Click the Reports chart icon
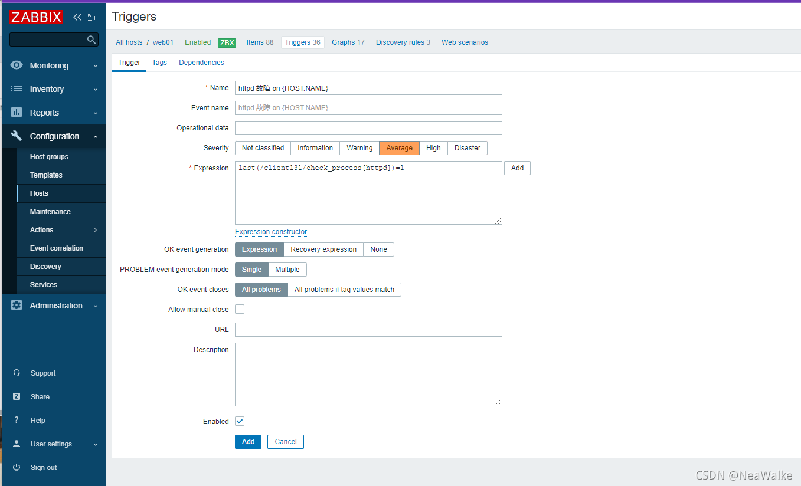The height and width of the screenshot is (486, 801). tap(17, 113)
